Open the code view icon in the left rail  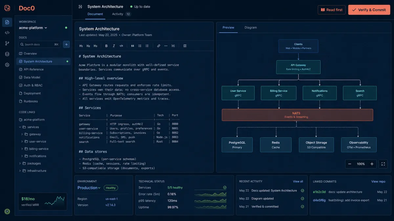point(7,33)
